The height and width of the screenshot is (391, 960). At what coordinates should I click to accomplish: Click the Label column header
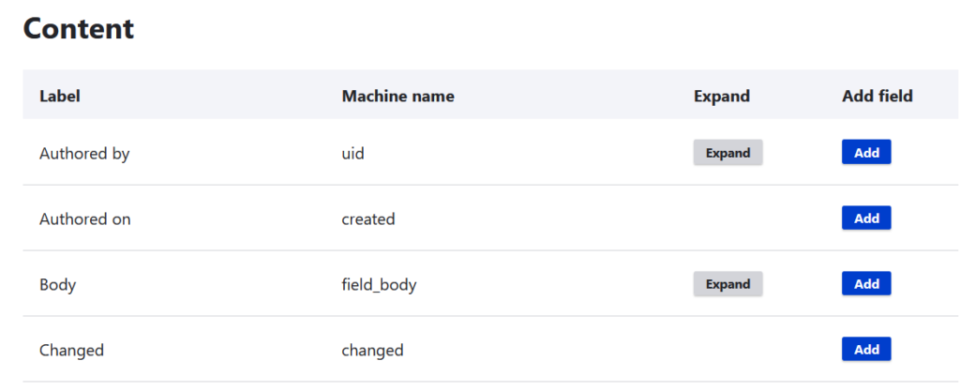click(x=60, y=96)
